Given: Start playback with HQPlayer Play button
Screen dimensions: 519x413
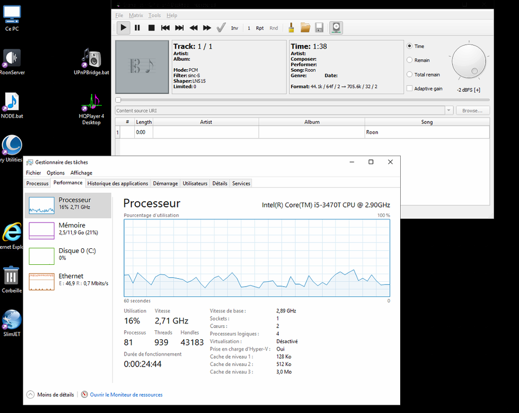Looking at the screenshot, I should point(123,28).
